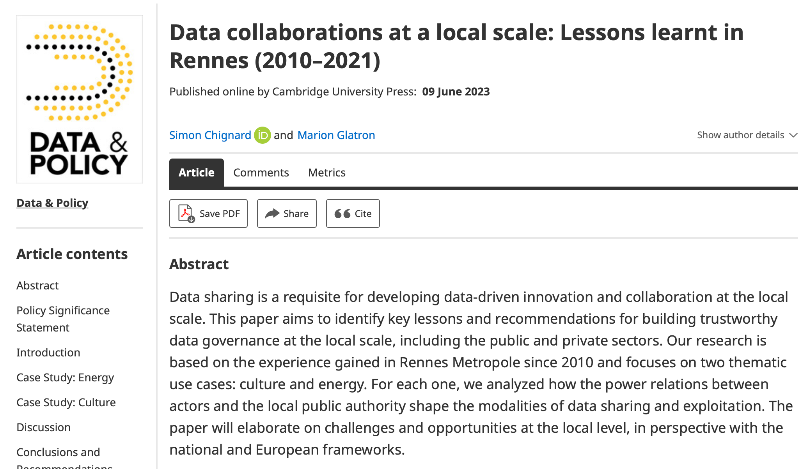Viewport: 809px width, 469px height.
Task: Open Case Study: Culture section
Action: tap(66, 402)
